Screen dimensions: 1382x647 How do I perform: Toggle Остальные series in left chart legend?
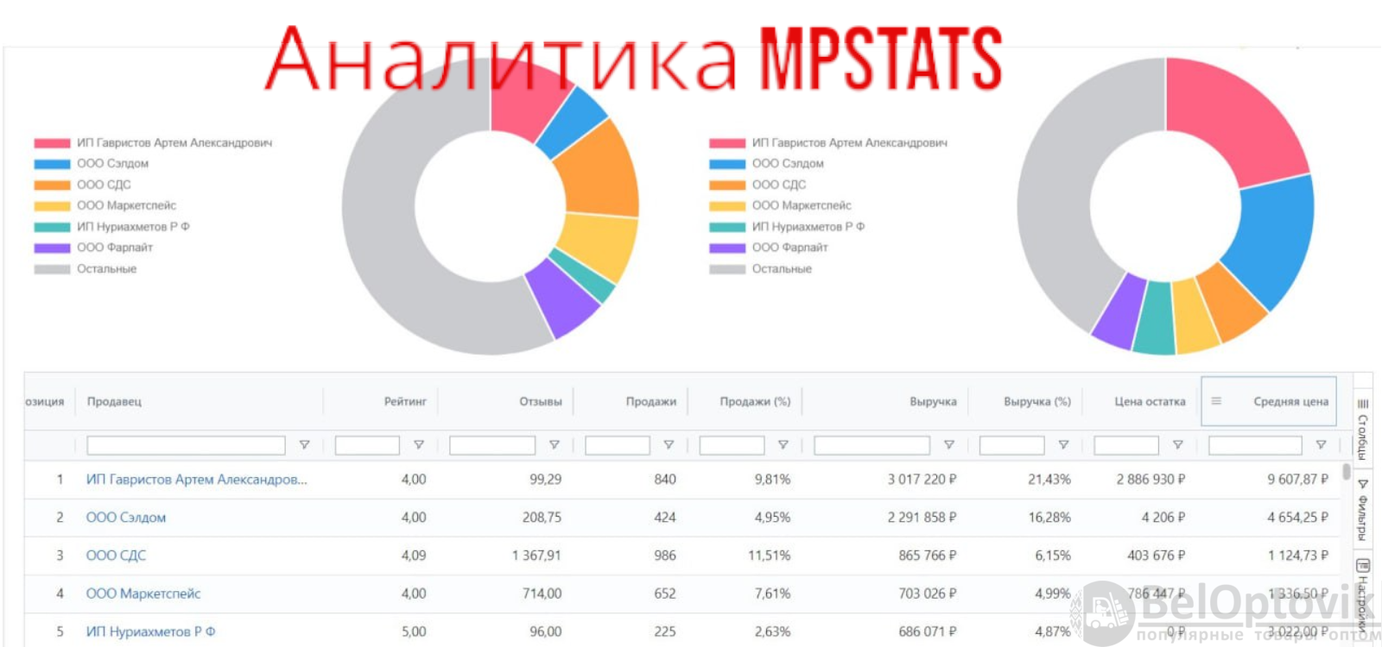tap(106, 269)
